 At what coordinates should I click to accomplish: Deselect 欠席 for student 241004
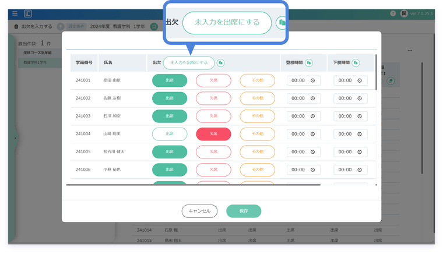tap(213, 134)
